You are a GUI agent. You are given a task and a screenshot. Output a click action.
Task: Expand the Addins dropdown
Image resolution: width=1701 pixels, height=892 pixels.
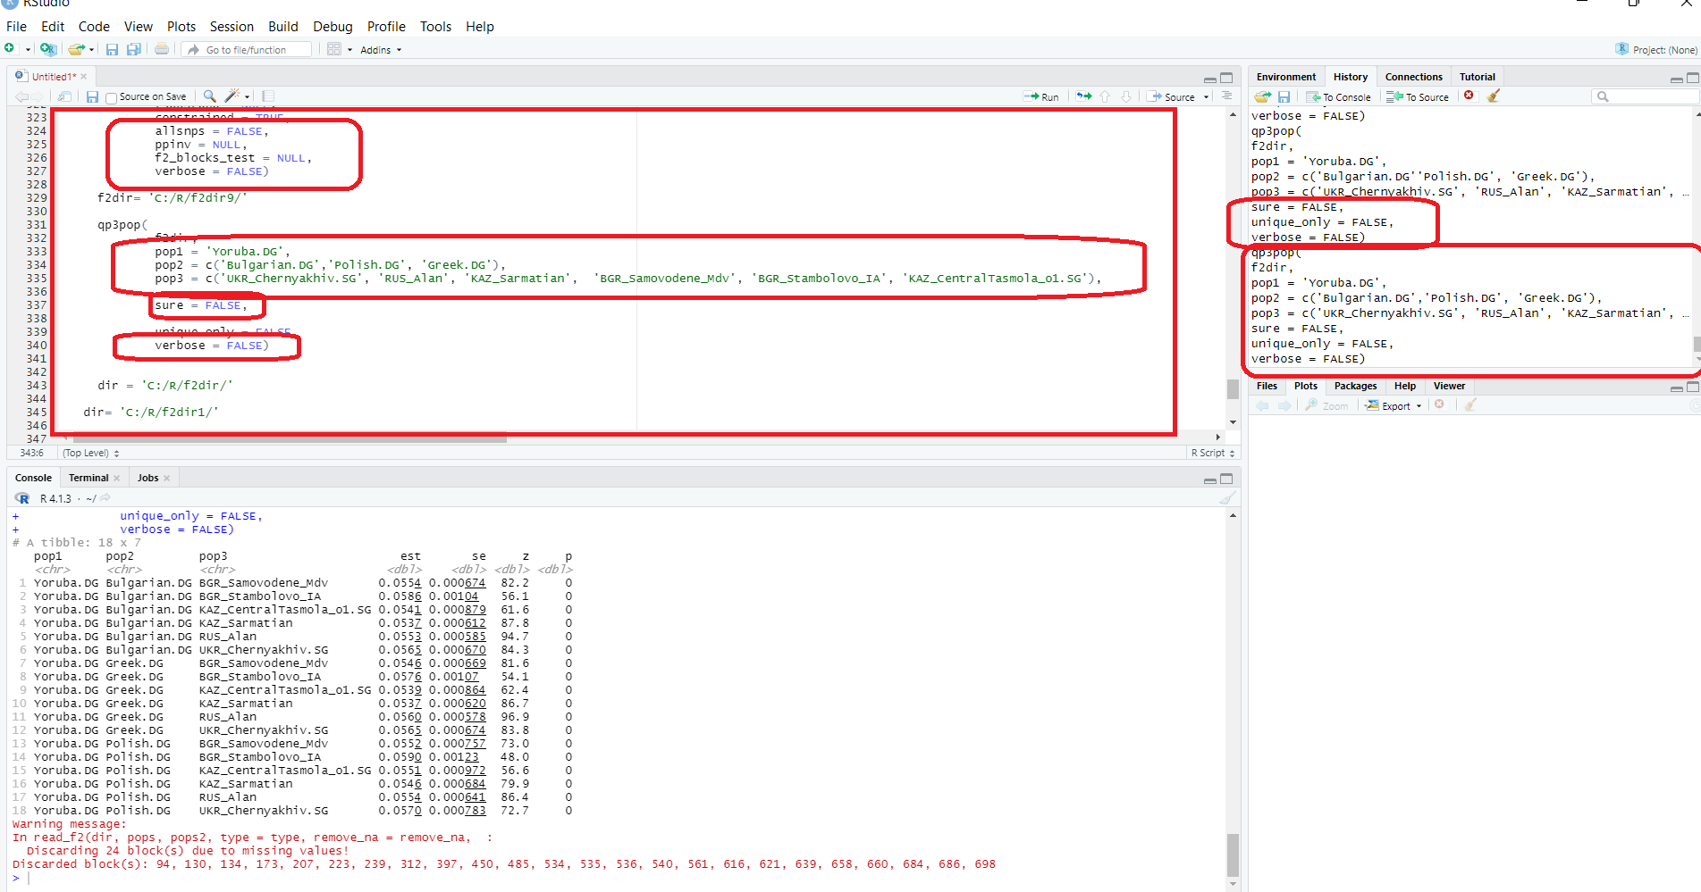coord(381,50)
